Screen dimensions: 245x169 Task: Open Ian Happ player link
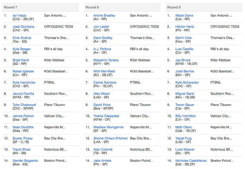[x=19, y=15]
